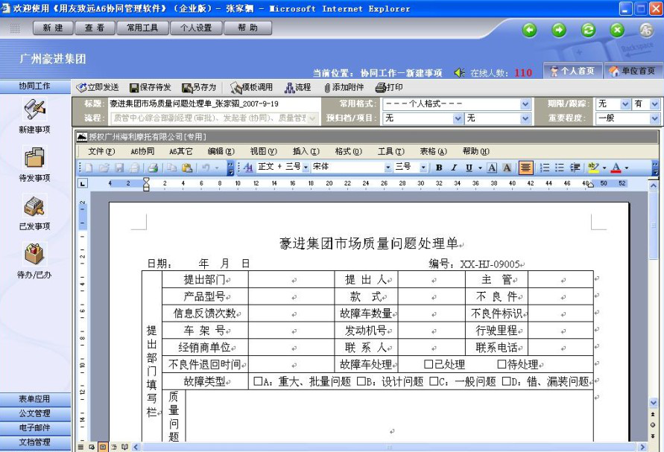The image size is (664, 452).
Task: Click the font color A swatch
Action: 616,168
